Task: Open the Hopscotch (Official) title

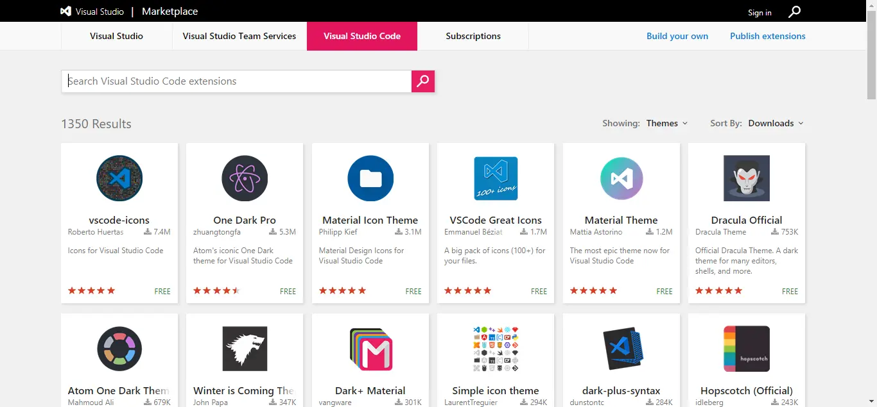Action: tap(747, 390)
